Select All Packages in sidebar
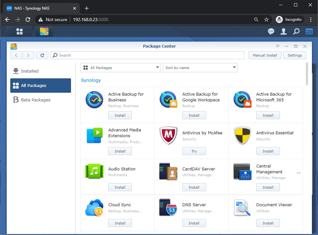This screenshot has height=235, width=318. coord(41,85)
